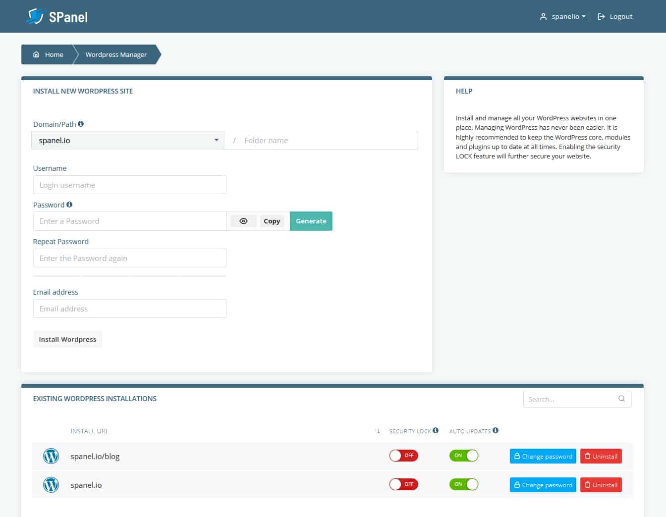Click the SPanel logo in header
666x517 pixels.
tap(57, 16)
